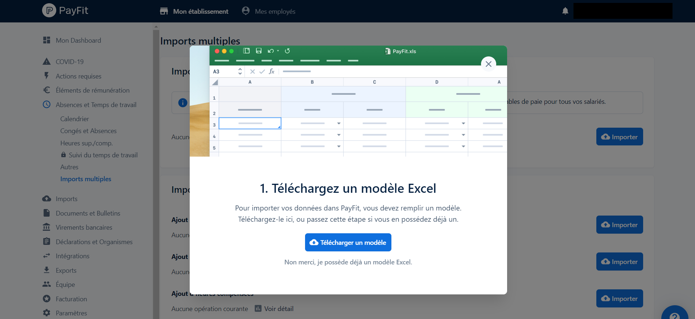695x319 pixels.
Task: Open Éléments de rémunération
Action: point(92,90)
